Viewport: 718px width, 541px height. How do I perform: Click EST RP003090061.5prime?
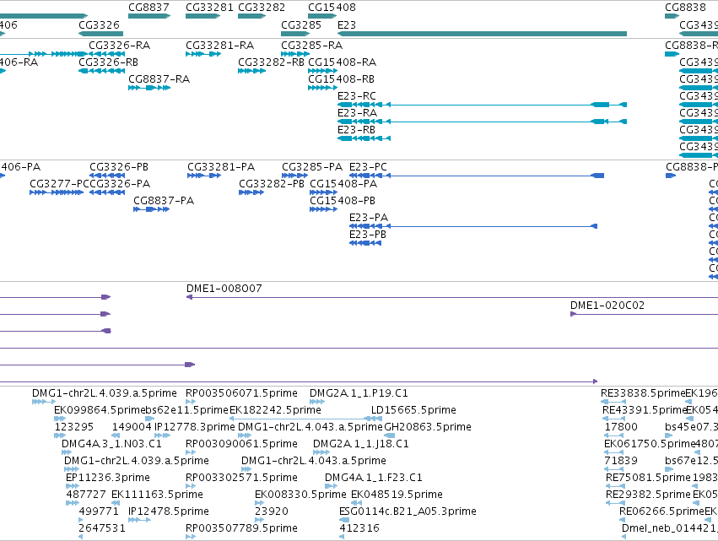point(241,444)
